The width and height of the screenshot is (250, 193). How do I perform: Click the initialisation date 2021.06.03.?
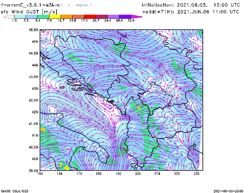pos(192,5)
